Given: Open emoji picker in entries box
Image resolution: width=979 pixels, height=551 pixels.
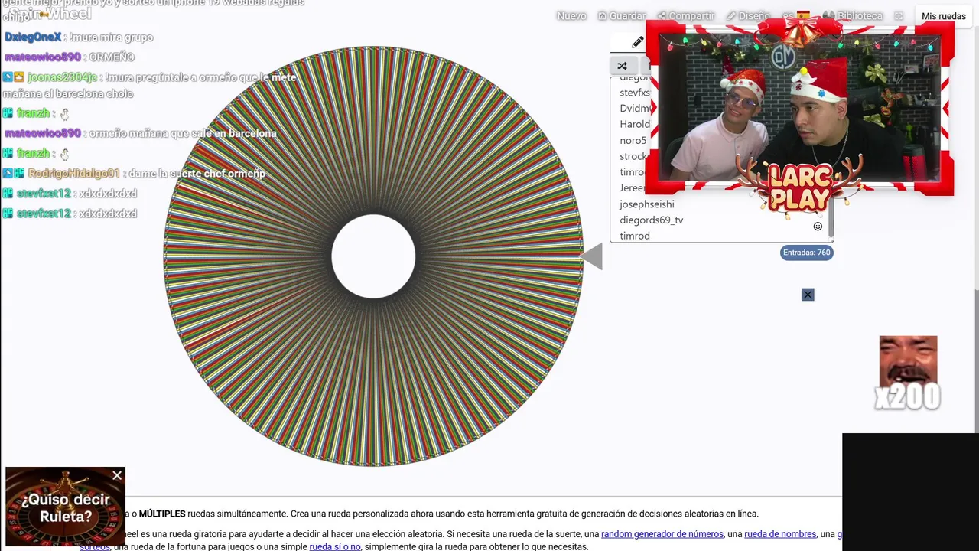Looking at the screenshot, I should [x=818, y=227].
